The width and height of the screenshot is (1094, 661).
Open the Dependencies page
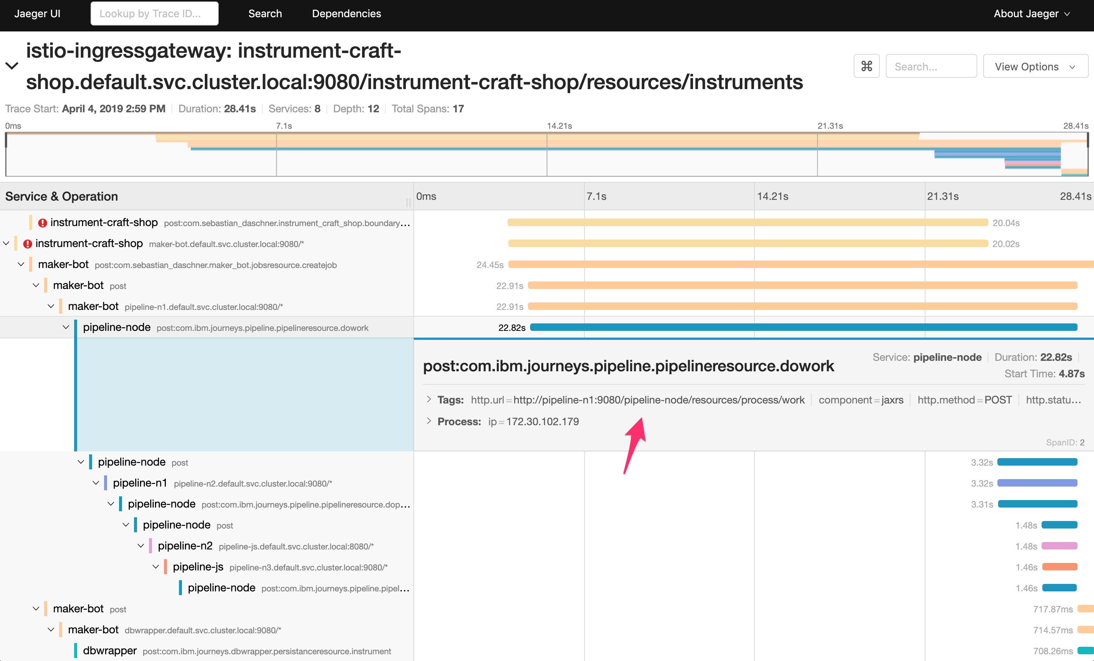(x=346, y=13)
